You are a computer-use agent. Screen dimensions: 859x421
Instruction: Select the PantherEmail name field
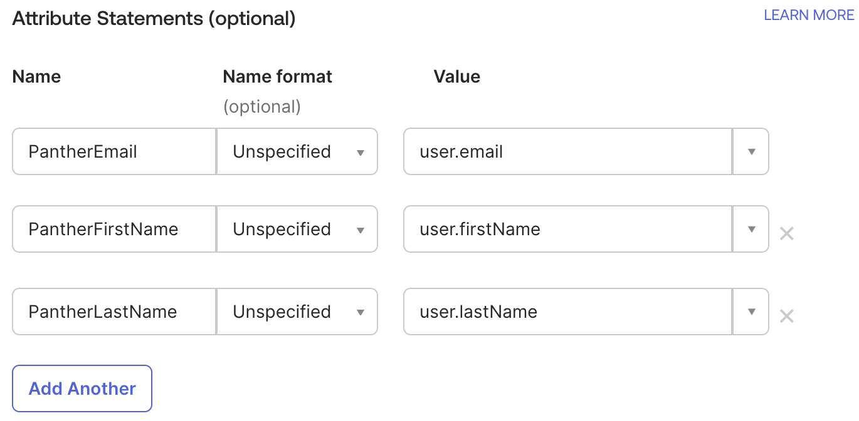pyautogui.click(x=113, y=151)
